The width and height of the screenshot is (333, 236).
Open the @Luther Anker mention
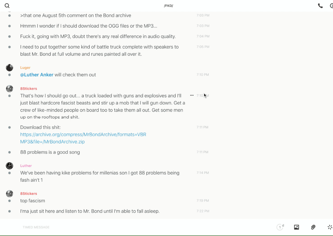[x=37, y=75]
